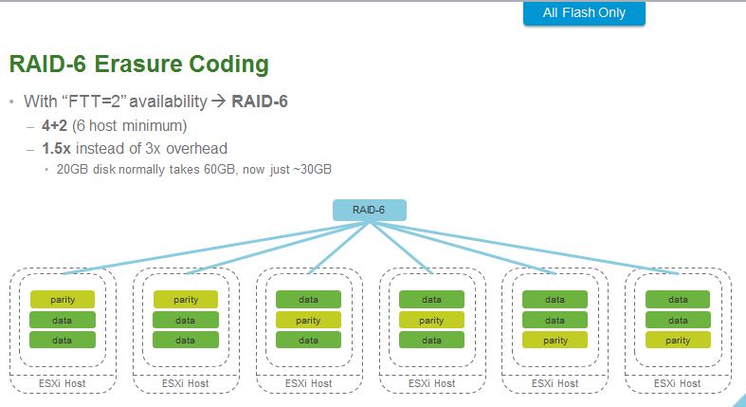Select the parity block in fourth ESXi host
The image size is (746, 407).
point(431,320)
